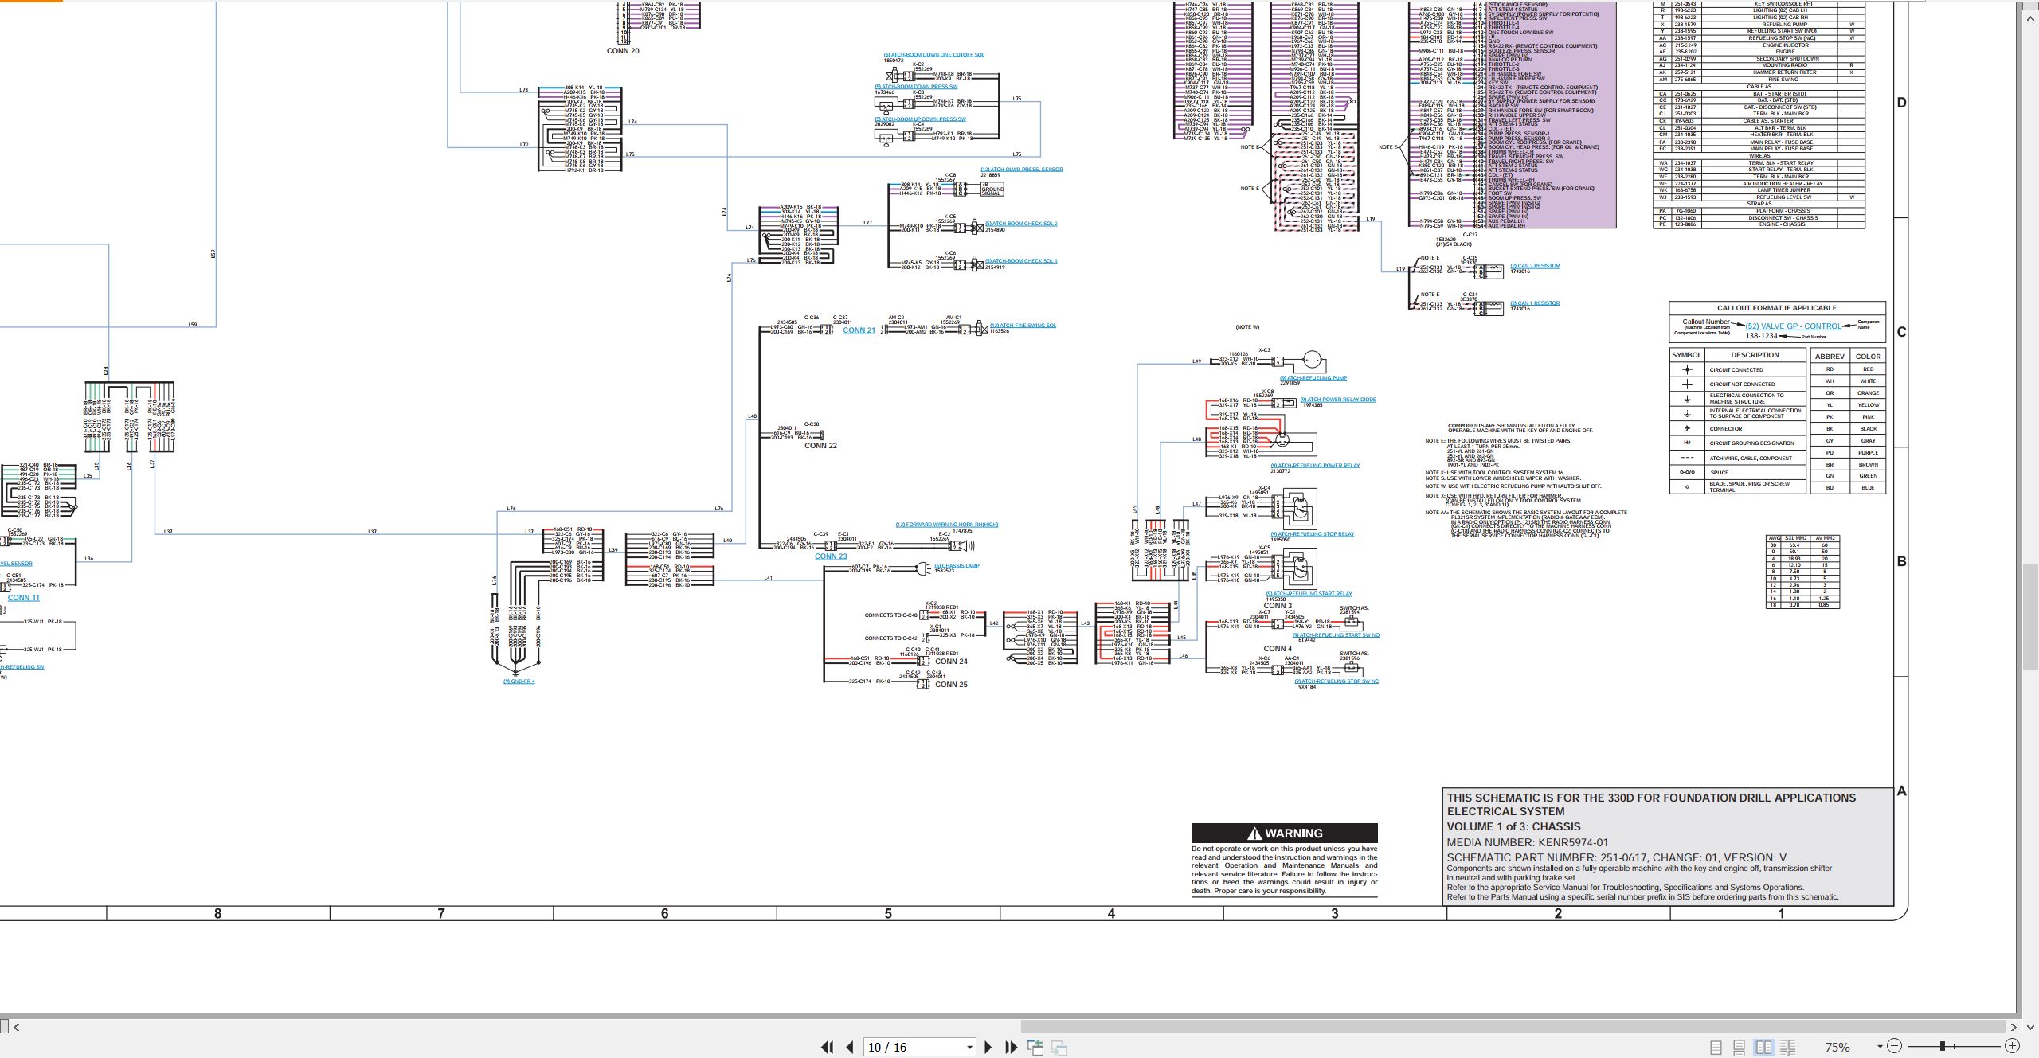The width and height of the screenshot is (2039, 1058).
Task: Open the ATCH-REFUELING STOP RELAY link
Action: (x=1312, y=534)
